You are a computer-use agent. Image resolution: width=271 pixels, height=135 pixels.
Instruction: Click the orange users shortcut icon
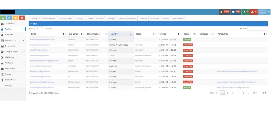[16, 18]
